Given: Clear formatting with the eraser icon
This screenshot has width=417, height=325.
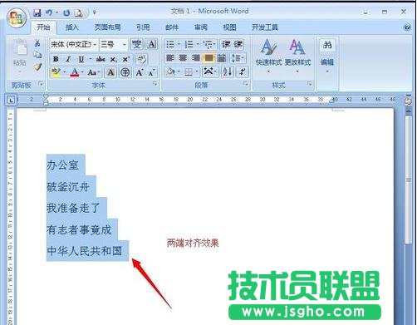Looking at the screenshot, I should point(141,59).
